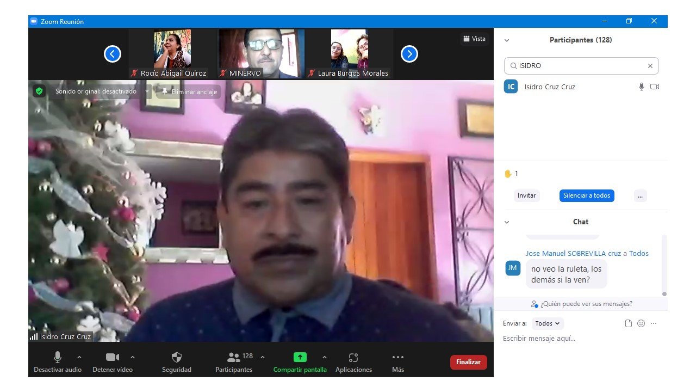Click the emoji icon in chat
The width and height of the screenshot is (696, 392).
(x=641, y=323)
